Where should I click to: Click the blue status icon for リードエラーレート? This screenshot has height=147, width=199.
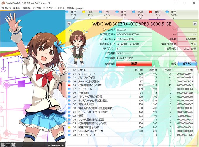click(x=69, y=74)
